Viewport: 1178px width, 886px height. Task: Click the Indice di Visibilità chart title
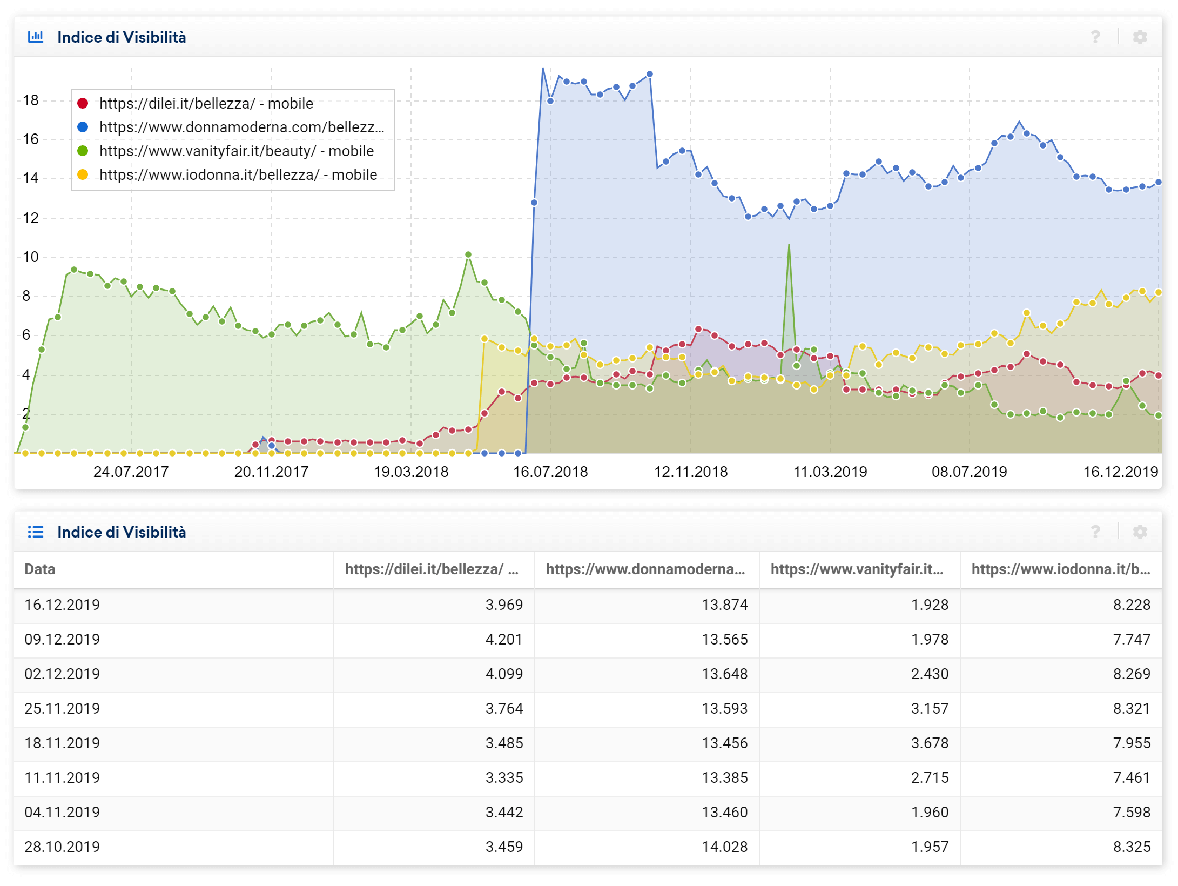122,37
